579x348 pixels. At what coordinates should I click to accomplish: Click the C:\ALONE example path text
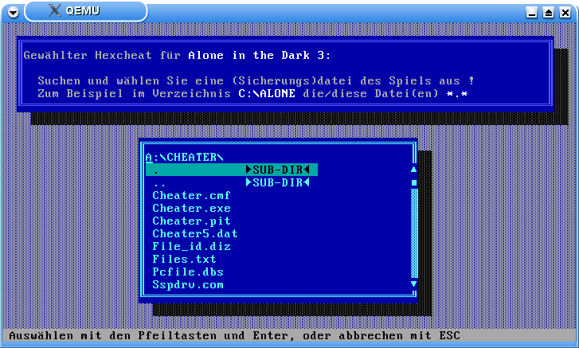click(x=267, y=93)
